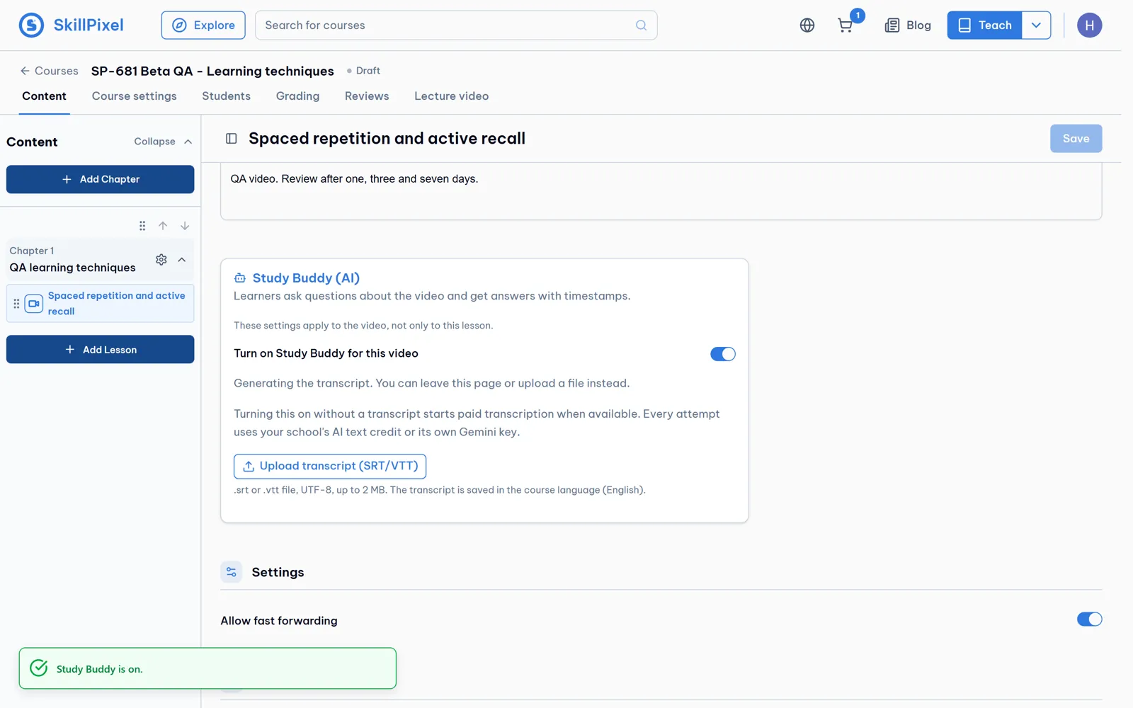
Task: Click the chapter drag handle dots icon
Action: (142, 226)
